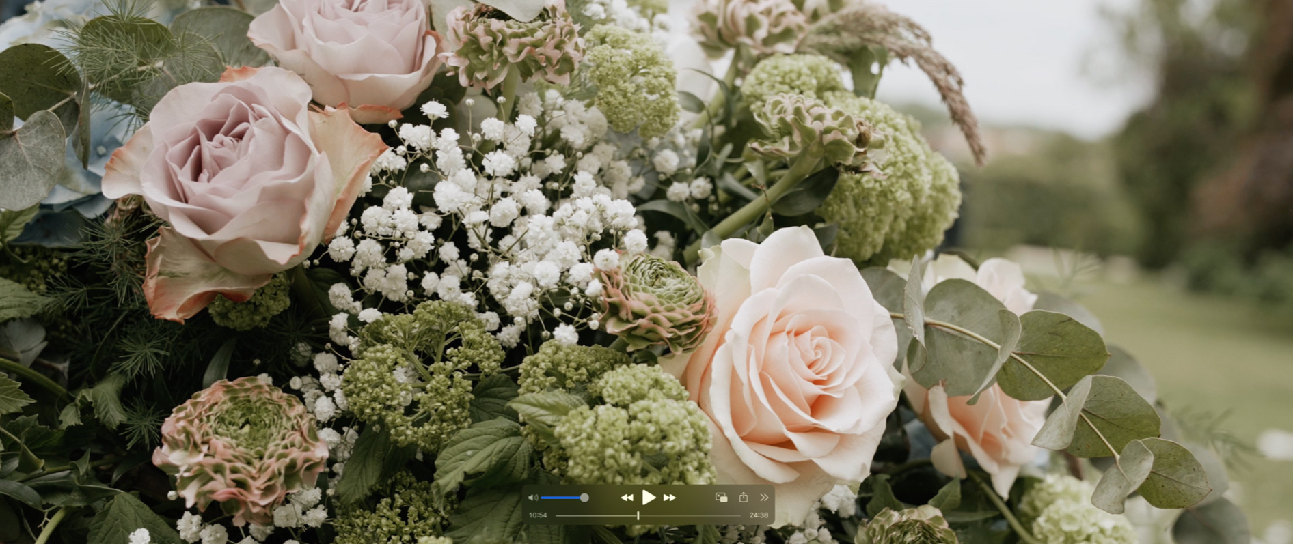The image size is (1293, 544).
Task: Enter Picture in Picture mode
Action: 721,498
